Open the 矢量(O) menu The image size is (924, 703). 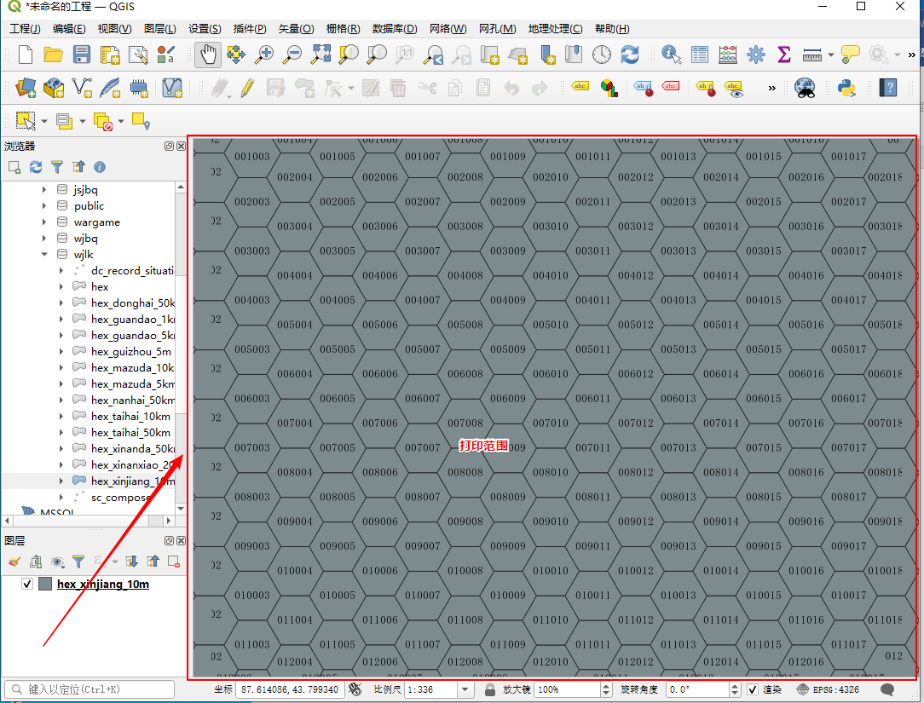tap(296, 29)
